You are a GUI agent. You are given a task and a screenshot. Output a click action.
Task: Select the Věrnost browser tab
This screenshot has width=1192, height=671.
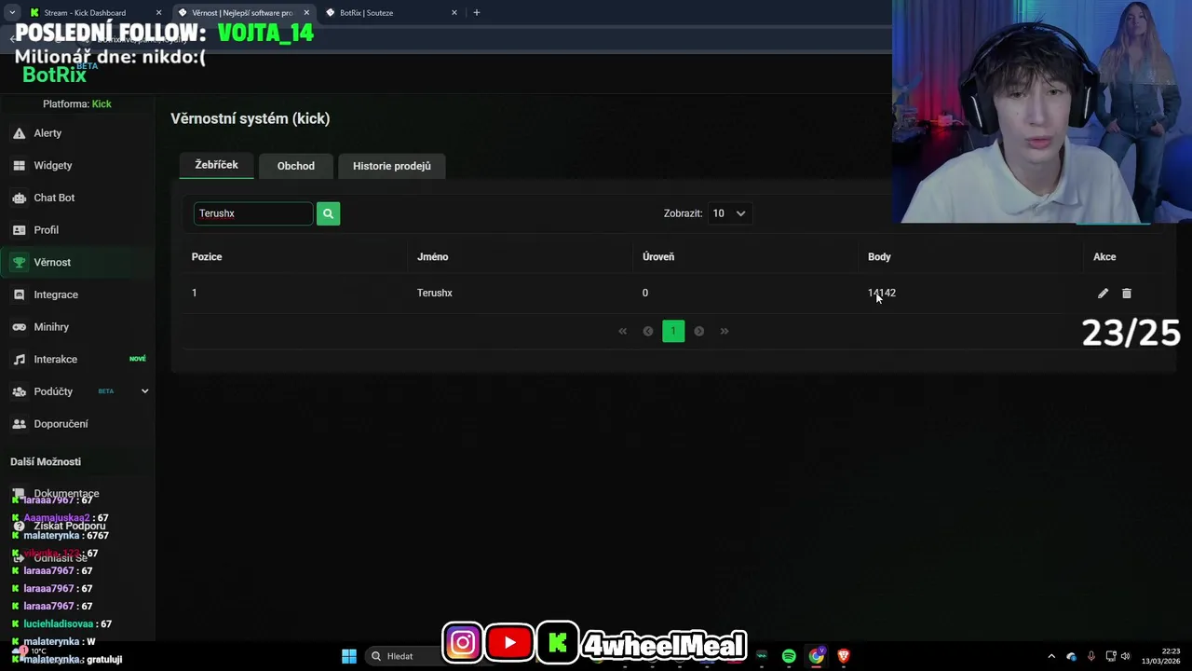tap(242, 13)
